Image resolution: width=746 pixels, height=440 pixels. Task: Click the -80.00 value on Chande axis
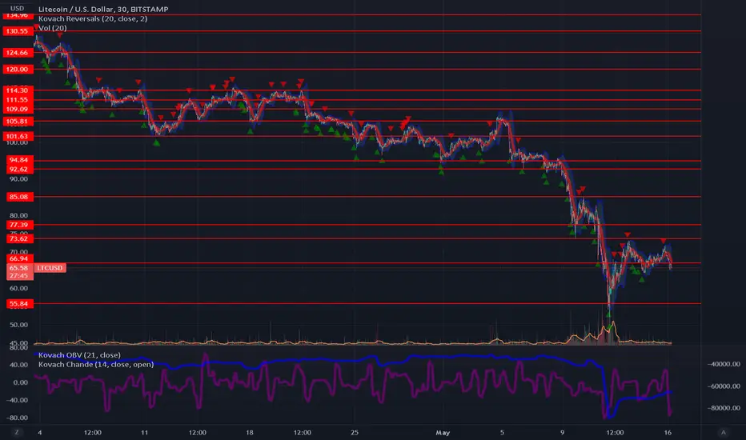pos(17,418)
